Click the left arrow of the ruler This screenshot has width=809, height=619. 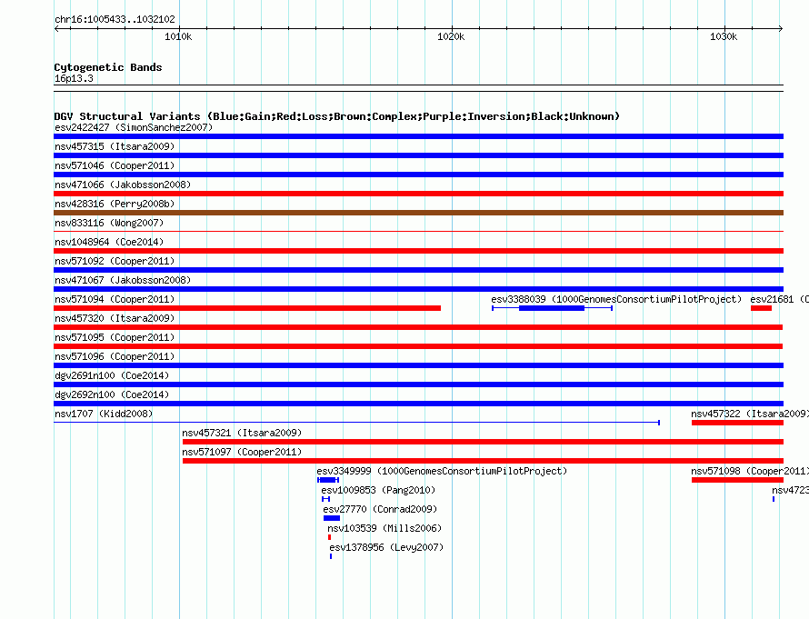(57, 28)
